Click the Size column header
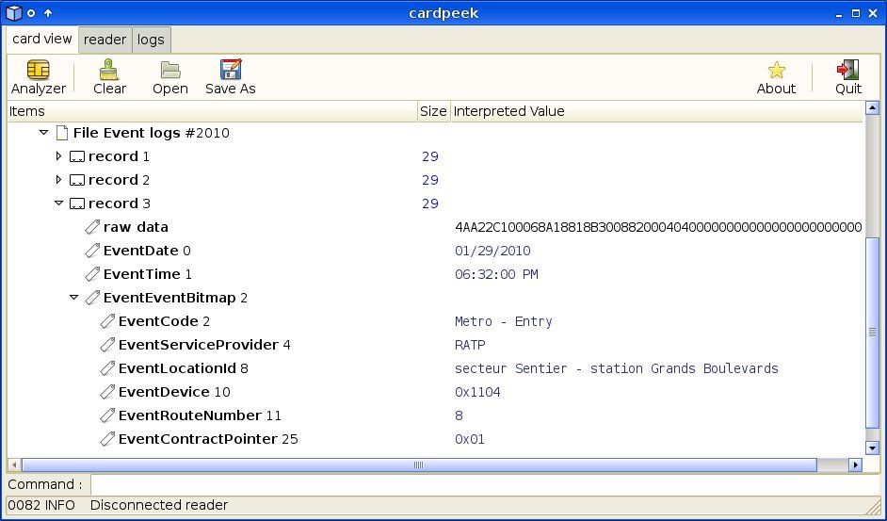Viewport: 887px width, 521px height. click(433, 111)
